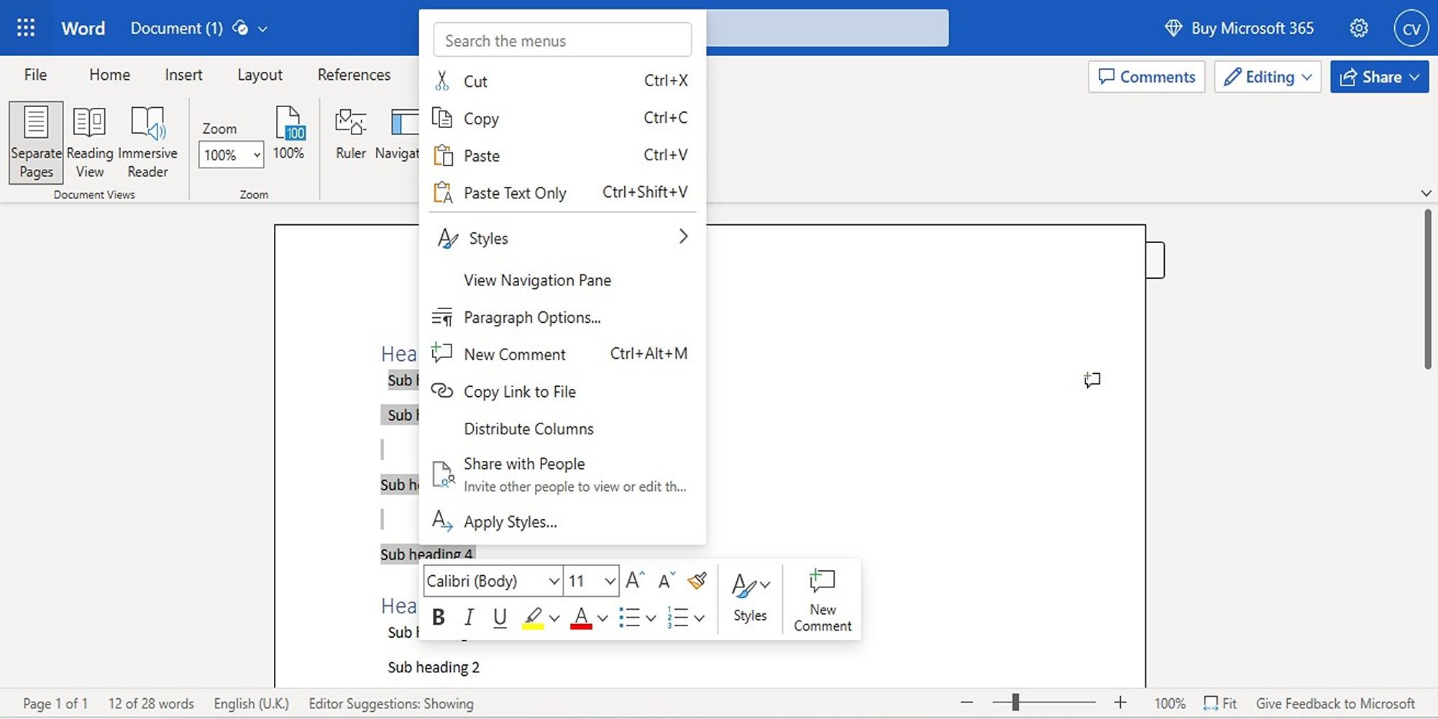The image size is (1438, 719).
Task: Open the settings gear
Action: pyautogui.click(x=1358, y=28)
